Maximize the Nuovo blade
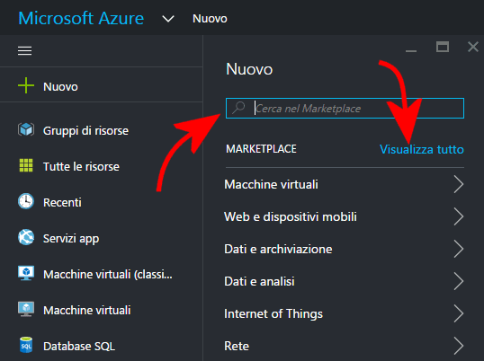The width and height of the screenshot is (484, 361). 443,47
